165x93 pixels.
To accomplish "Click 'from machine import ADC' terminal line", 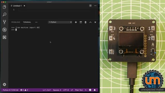I will coord(28,28).
